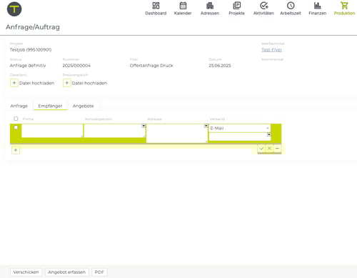Click the Angebot erfassen button
The width and height of the screenshot is (357, 278).
(x=67, y=272)
